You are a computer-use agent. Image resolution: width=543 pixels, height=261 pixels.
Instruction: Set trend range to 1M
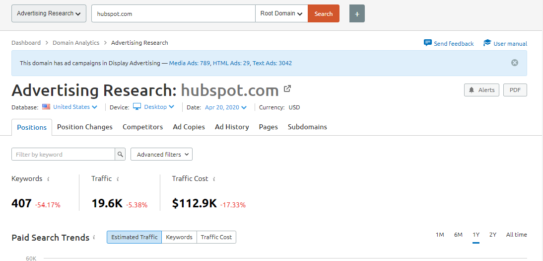[x=440, y=235]
